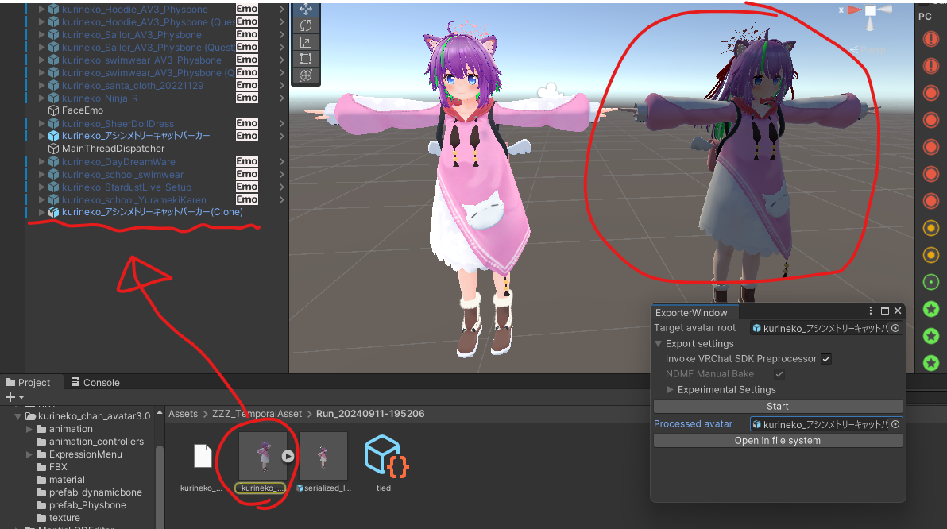This screenshot has width=947, height=529.
Task: Click the Processed avatar object field
Action: point(826,424)
